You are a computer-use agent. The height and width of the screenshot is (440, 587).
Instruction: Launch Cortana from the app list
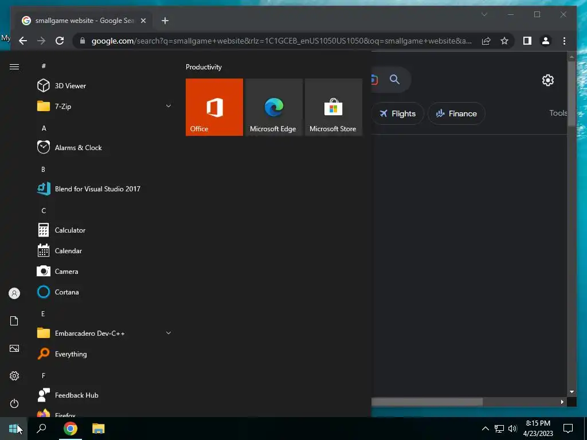coord(104,292)
